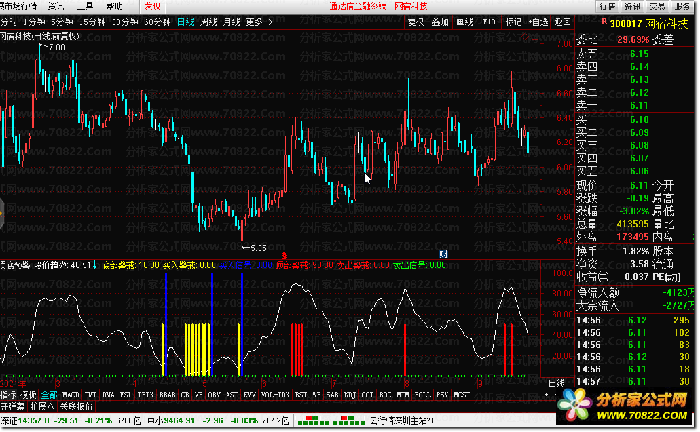Click the chevron arrow after 更多
This screenshot has height=432, width=700.
pyautogui.click(x=270, y=22)
